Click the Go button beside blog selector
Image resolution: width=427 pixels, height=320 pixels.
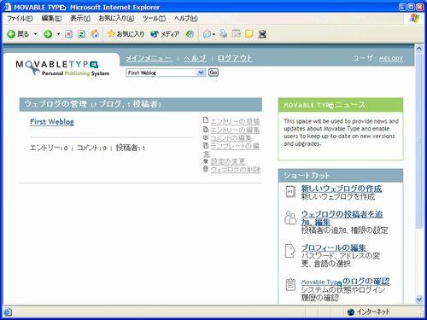tap(213, 73)
